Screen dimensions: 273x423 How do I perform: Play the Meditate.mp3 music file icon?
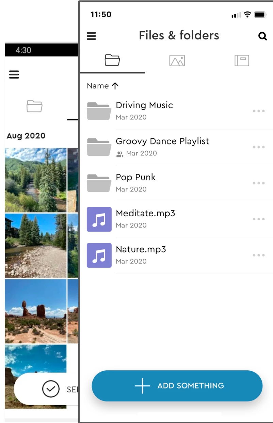pyautogui.click(x=99, y=219)
